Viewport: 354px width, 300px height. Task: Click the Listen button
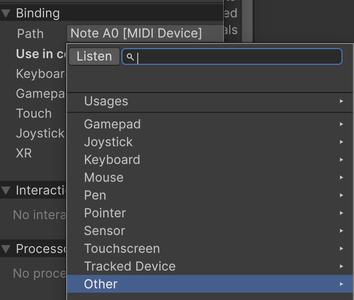click(x=94, y=56)
